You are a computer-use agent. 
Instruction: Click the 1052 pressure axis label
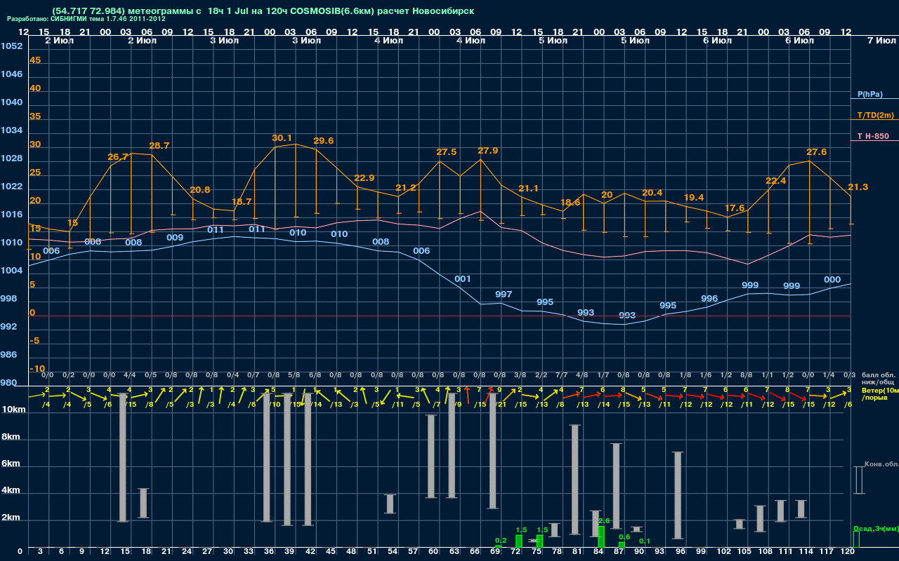(x=11, y=46)
